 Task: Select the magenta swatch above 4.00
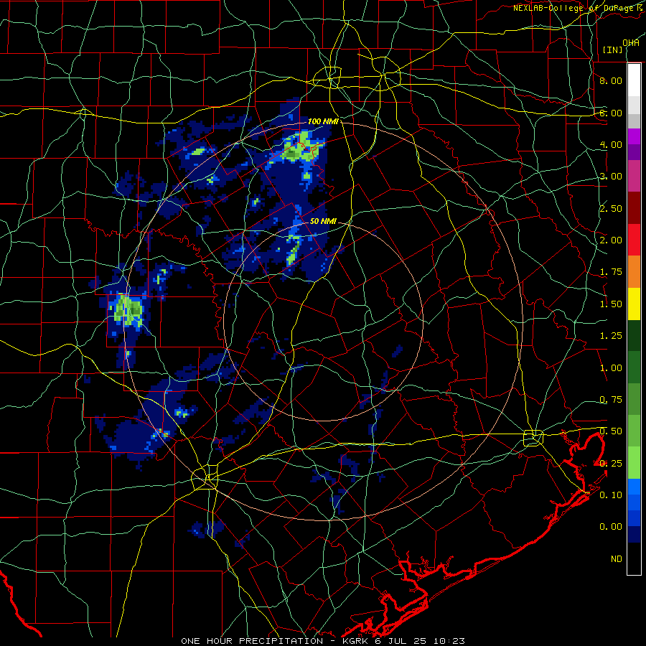(x=634, y=136)
